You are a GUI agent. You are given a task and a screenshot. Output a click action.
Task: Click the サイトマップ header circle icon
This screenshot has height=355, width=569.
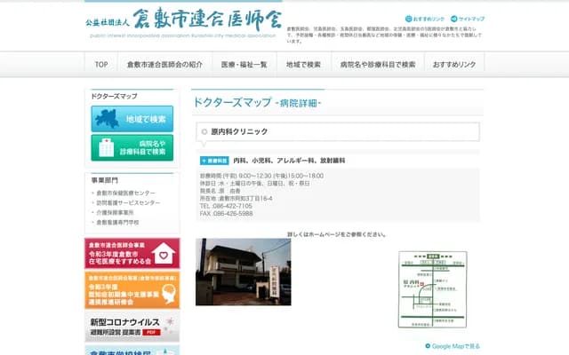[454, 19]
